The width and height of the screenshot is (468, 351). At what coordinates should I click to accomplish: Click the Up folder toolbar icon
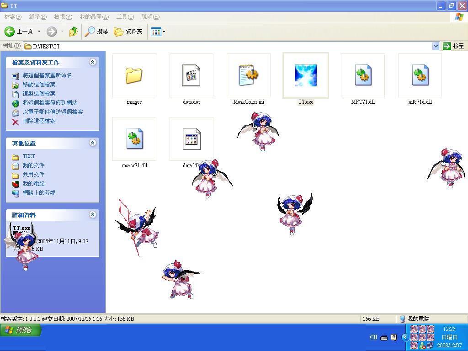coord(73,32)
